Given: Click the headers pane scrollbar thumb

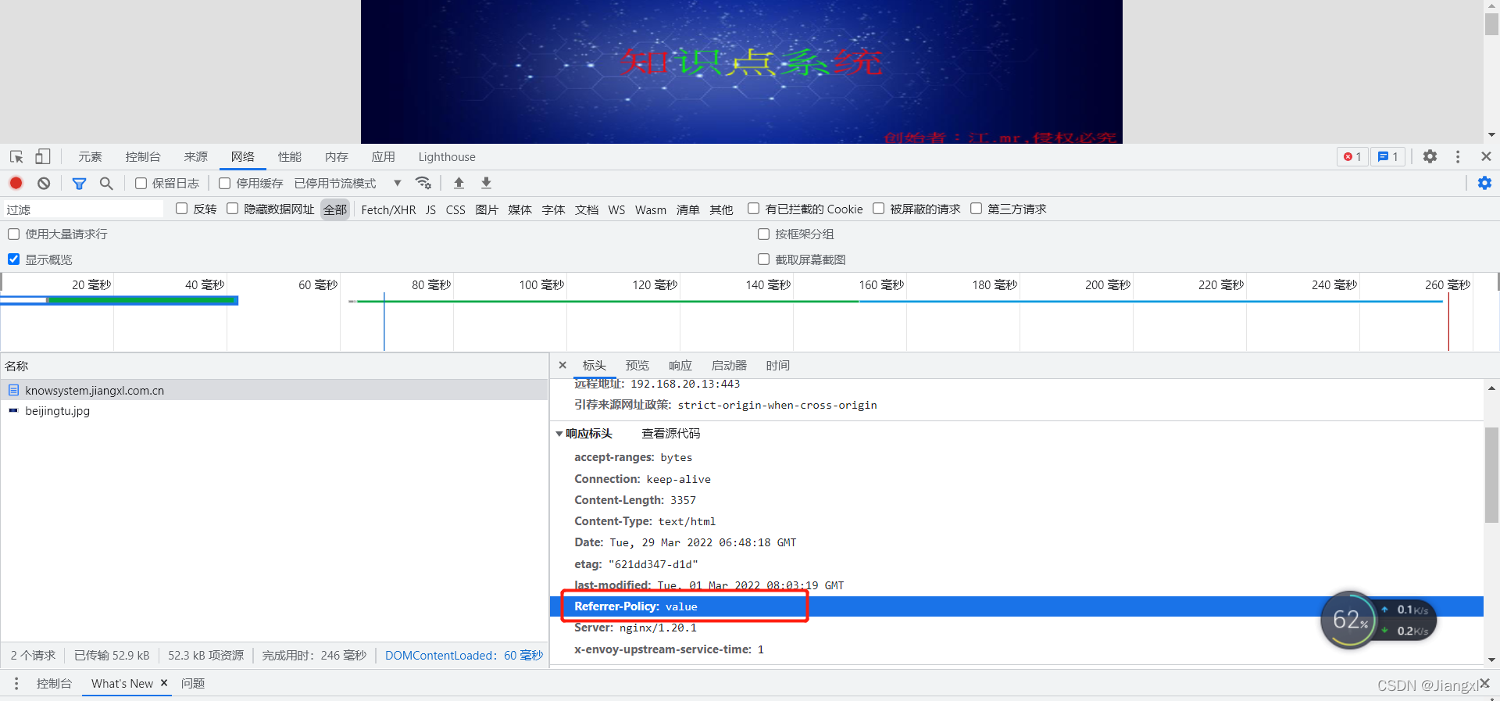Looking at the screenshot, I should coord(1491,475).
